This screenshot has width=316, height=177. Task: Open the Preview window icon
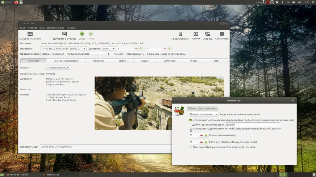pos(196,34)
